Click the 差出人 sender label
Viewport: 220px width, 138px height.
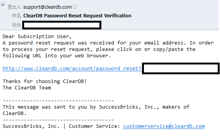(x=14, y=7)
